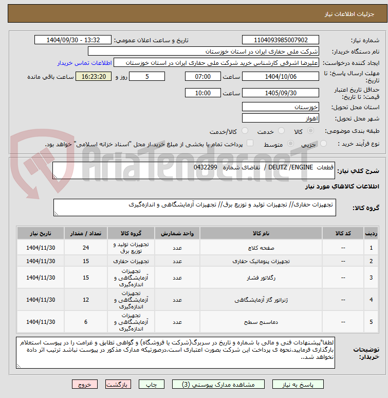This screenshot has width=388, height=398.
Task: Click the پاسخ به نیاز button
Action: 298,384
